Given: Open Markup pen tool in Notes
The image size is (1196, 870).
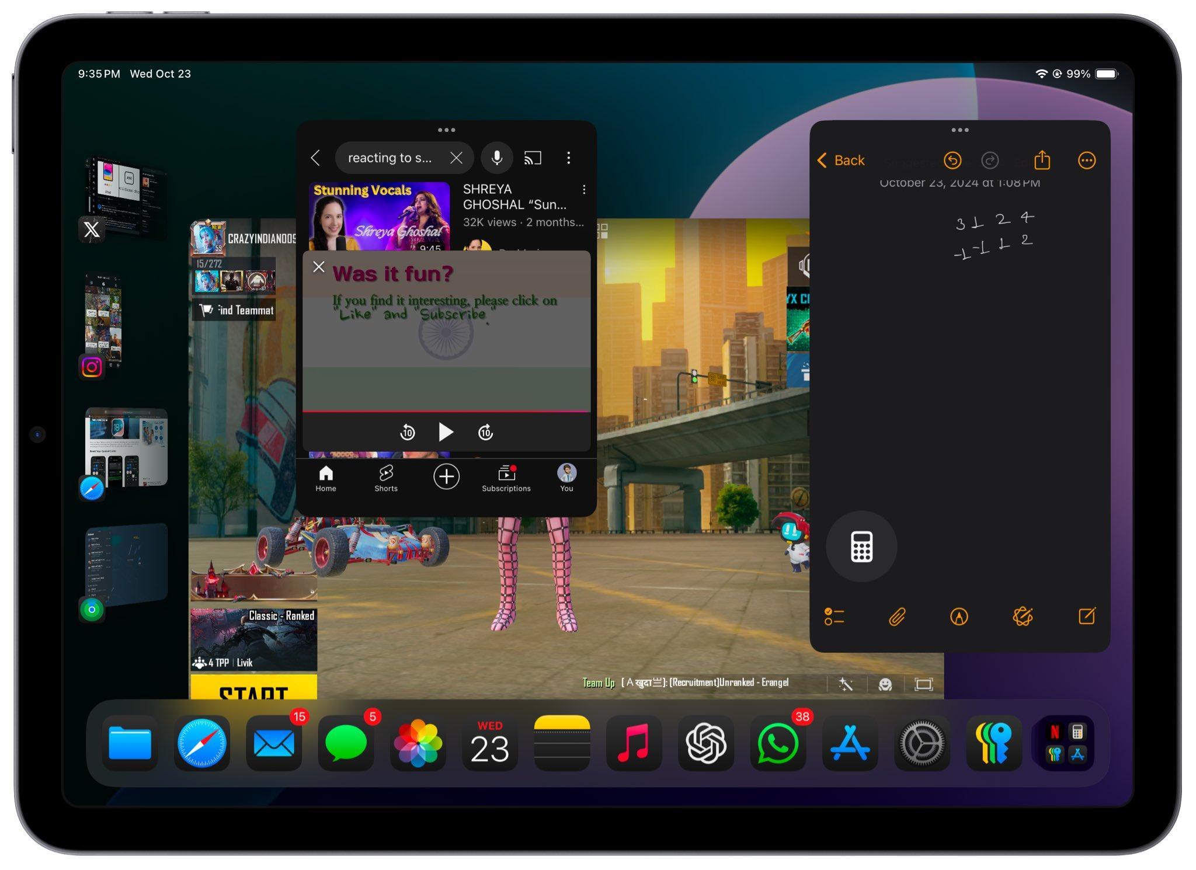Looking at the screenshot, I should click(959, 617).
